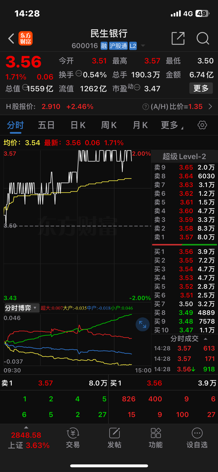Image resolution: width=218 pixels, height=472 pixels.
Task: Tap 超大 0.007 legend label
Action: click(x=52, y=308)
